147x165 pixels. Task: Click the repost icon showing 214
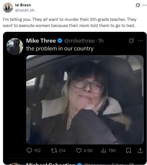(54, 150)
